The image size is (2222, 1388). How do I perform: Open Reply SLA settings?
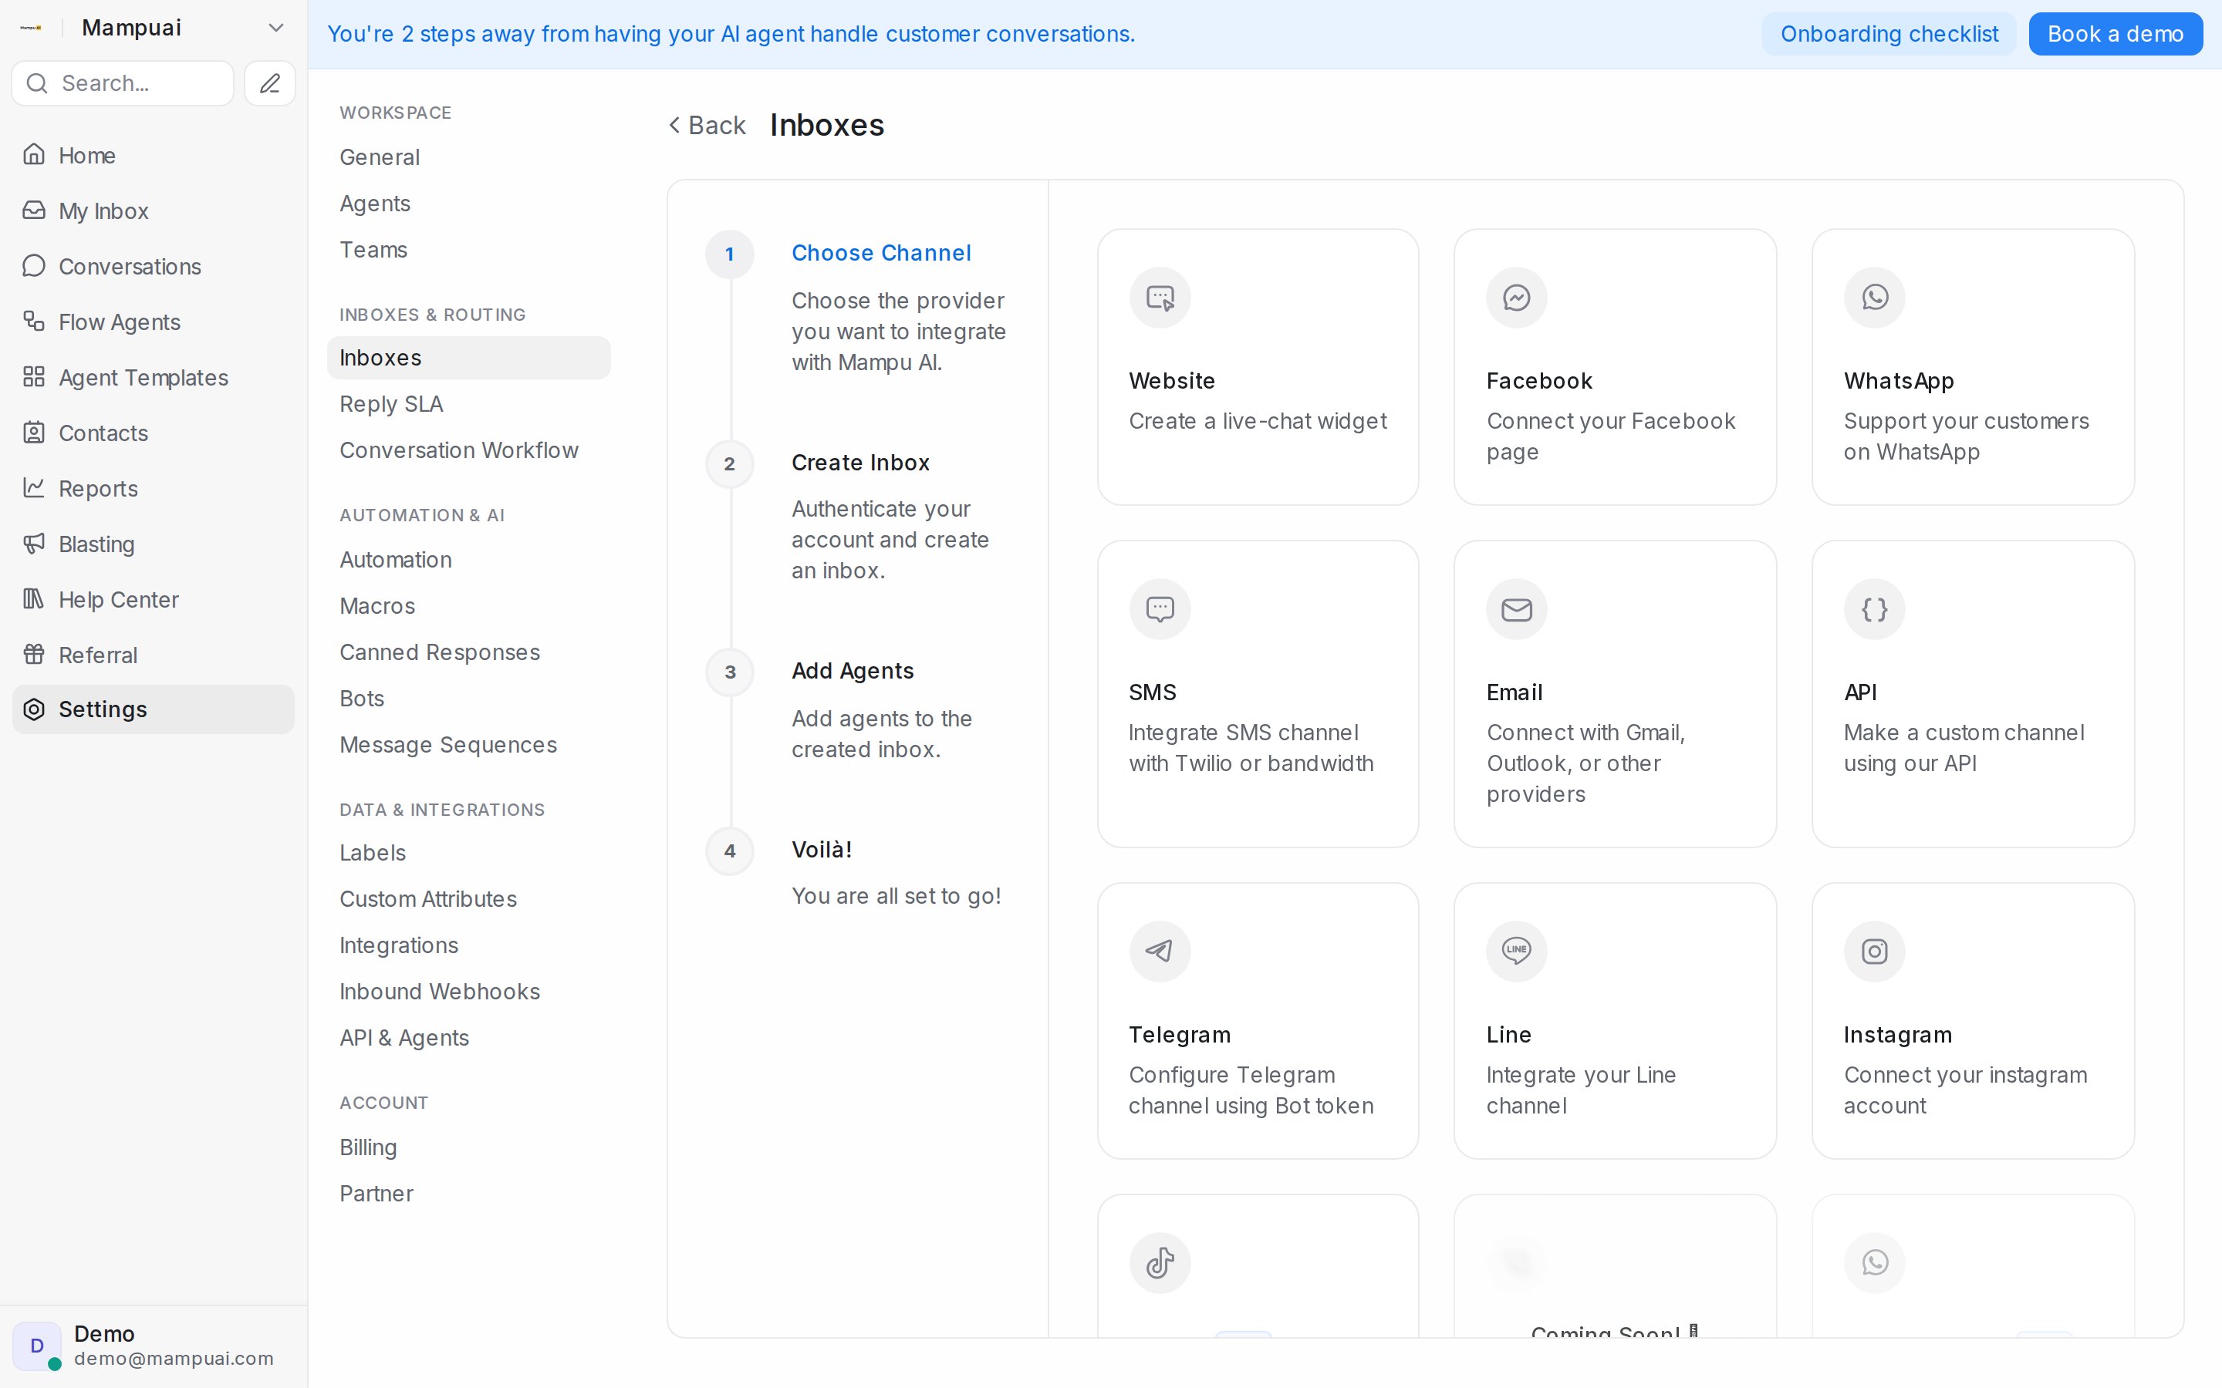click(x=391, y=404)
